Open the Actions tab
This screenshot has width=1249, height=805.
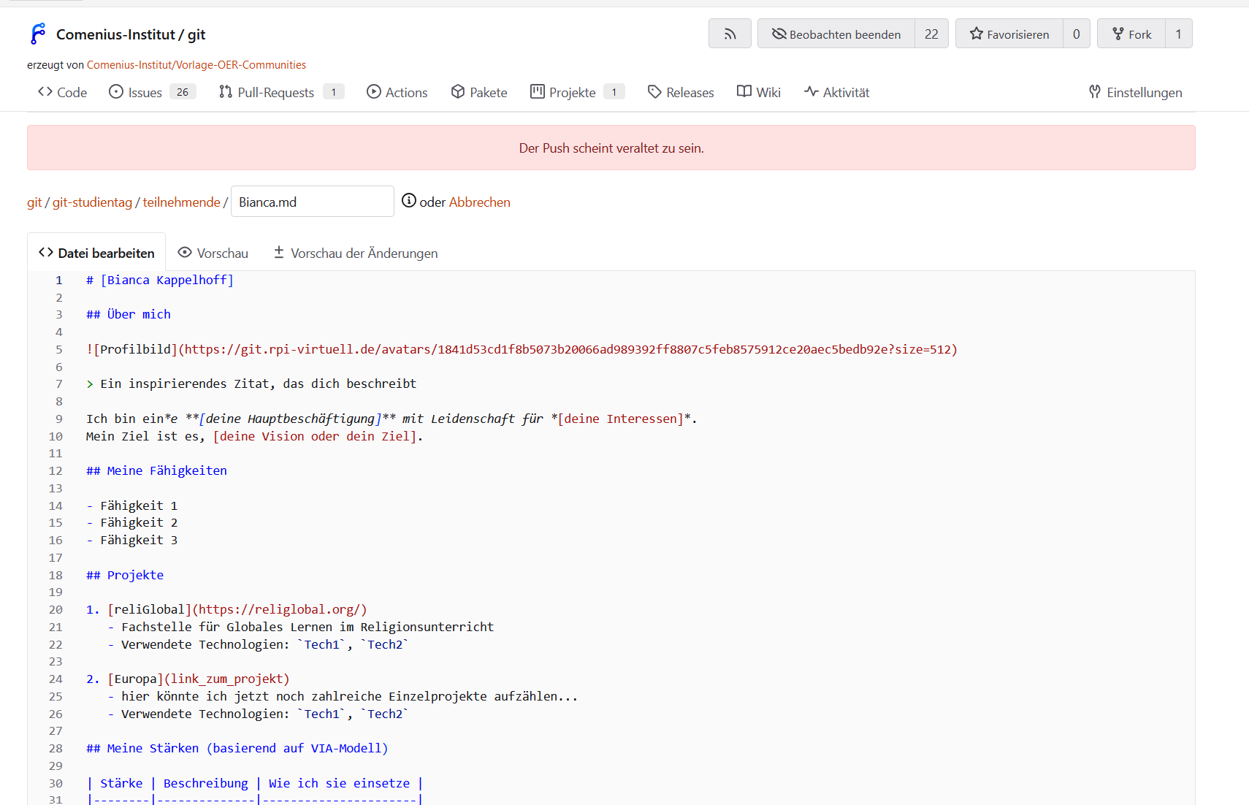click(x=397, y=92)
